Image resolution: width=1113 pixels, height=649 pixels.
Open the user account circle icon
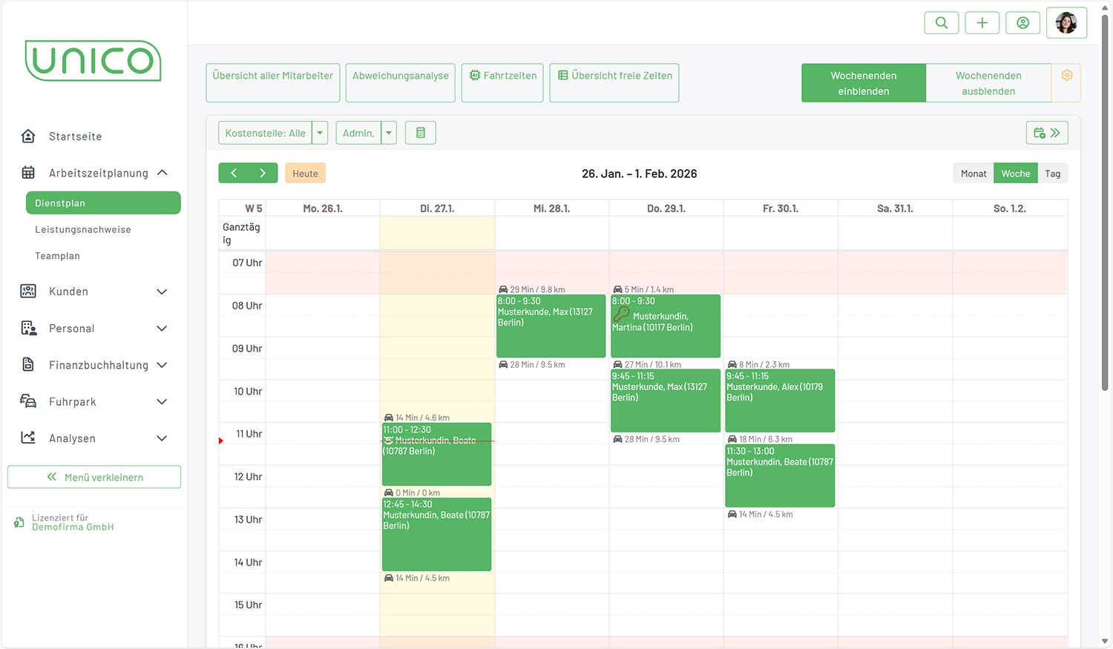[1022, 23]
